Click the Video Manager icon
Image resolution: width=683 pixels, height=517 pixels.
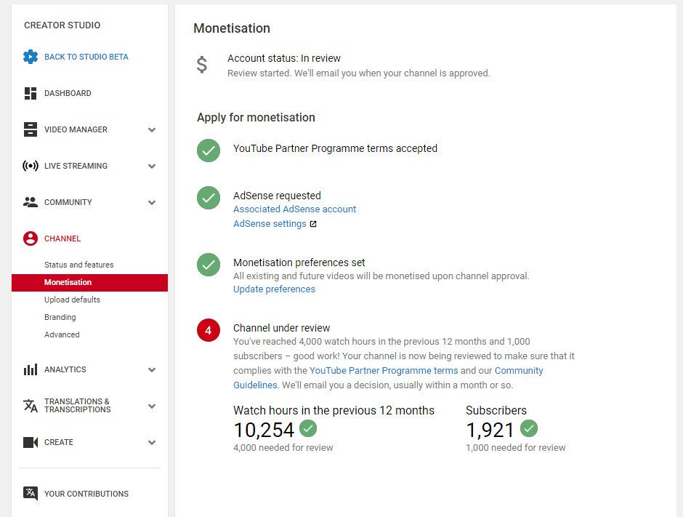[31, 129]
